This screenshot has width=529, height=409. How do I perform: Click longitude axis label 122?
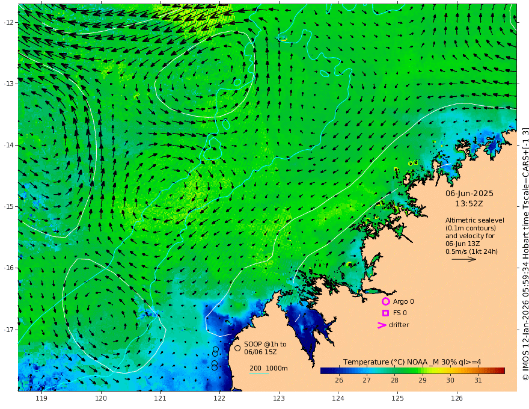pos(219,398)
